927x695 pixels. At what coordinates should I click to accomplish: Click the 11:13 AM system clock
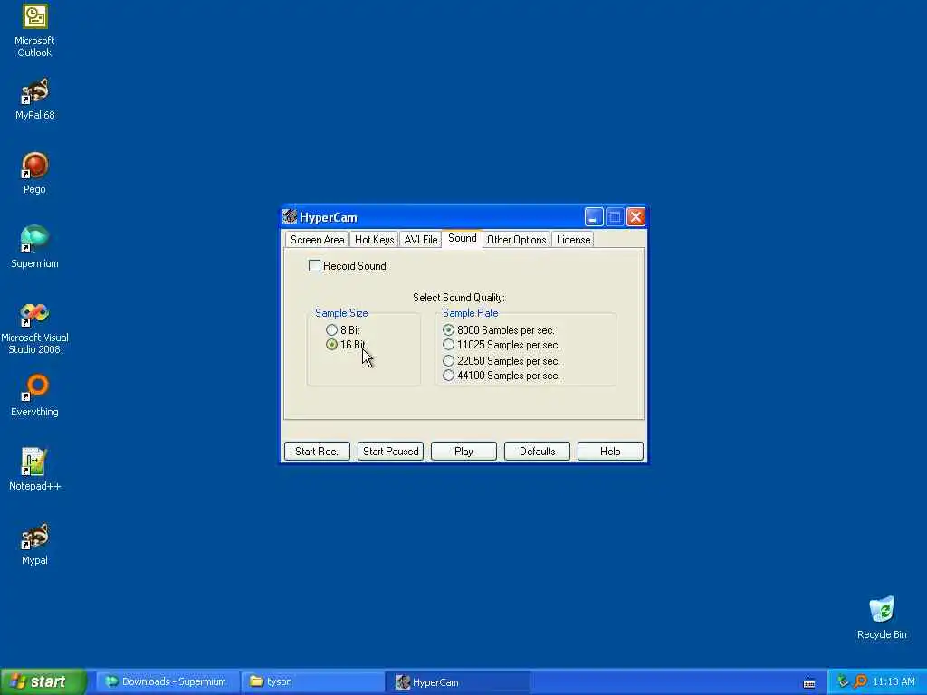[894, 681]
